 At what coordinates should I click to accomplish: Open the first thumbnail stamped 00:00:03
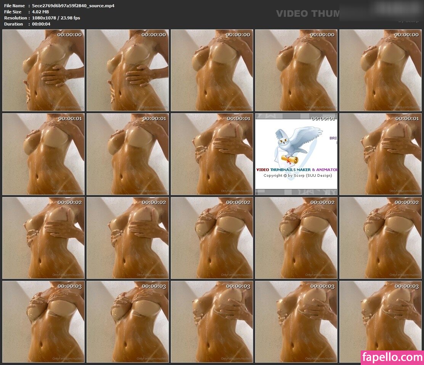point(43,322)
